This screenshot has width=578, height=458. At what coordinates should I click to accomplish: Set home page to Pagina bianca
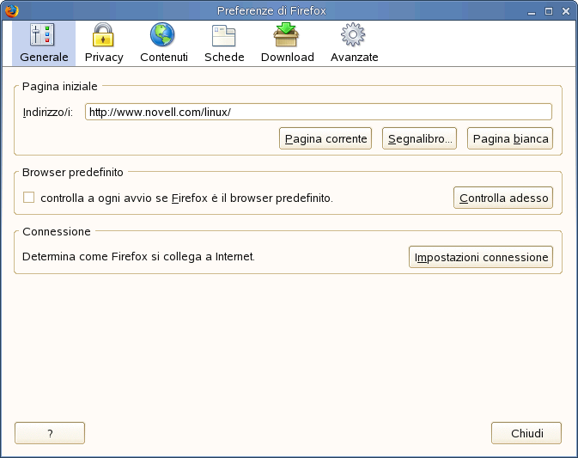click(510, 138)
